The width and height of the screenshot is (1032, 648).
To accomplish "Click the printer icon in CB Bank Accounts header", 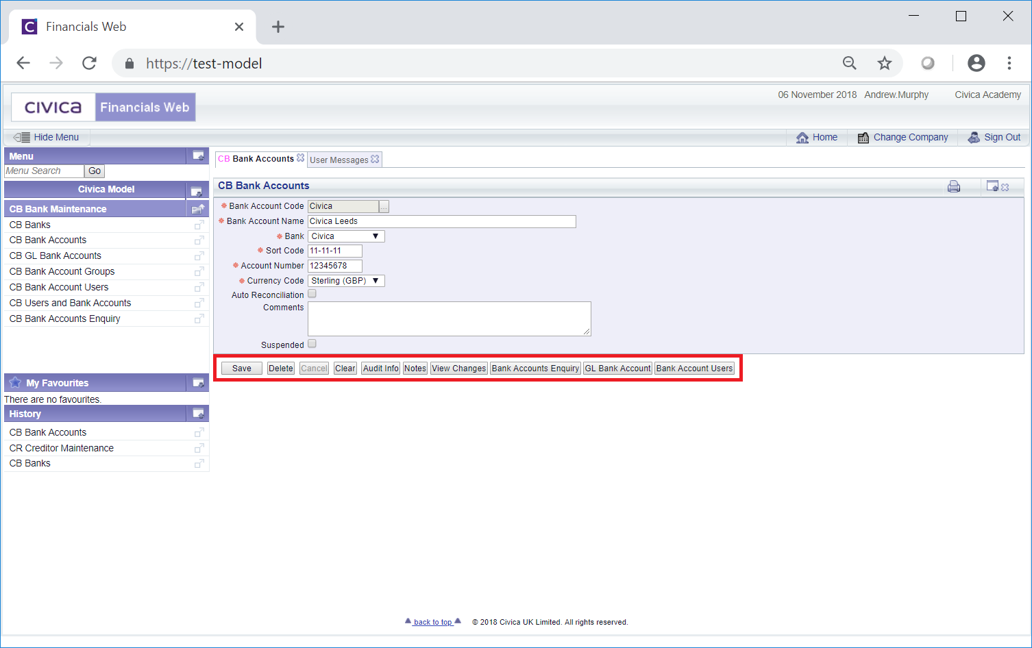I will pyautogui.click(x=954, y=186).
